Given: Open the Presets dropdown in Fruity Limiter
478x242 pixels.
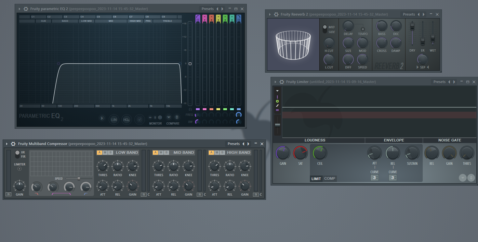Looking at the screenshot, I should tap(439, 82).
